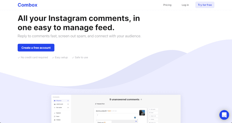This screenshot has width=232, height=123.
Task: Open the emoji picker in the reply box
Action: (x=135, y=117)
